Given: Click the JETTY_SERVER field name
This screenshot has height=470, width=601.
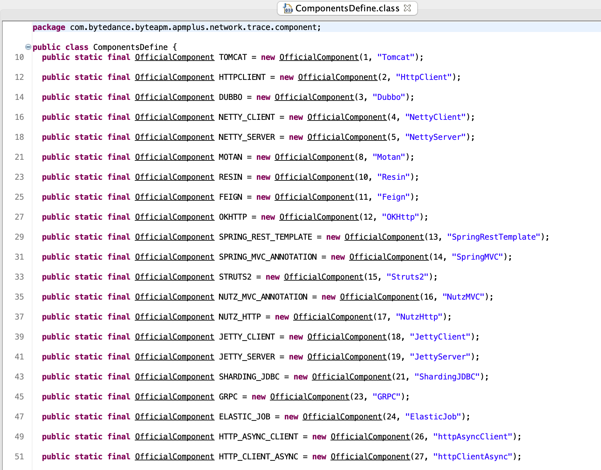Looking at the screenshot, I should coord(247,357).
